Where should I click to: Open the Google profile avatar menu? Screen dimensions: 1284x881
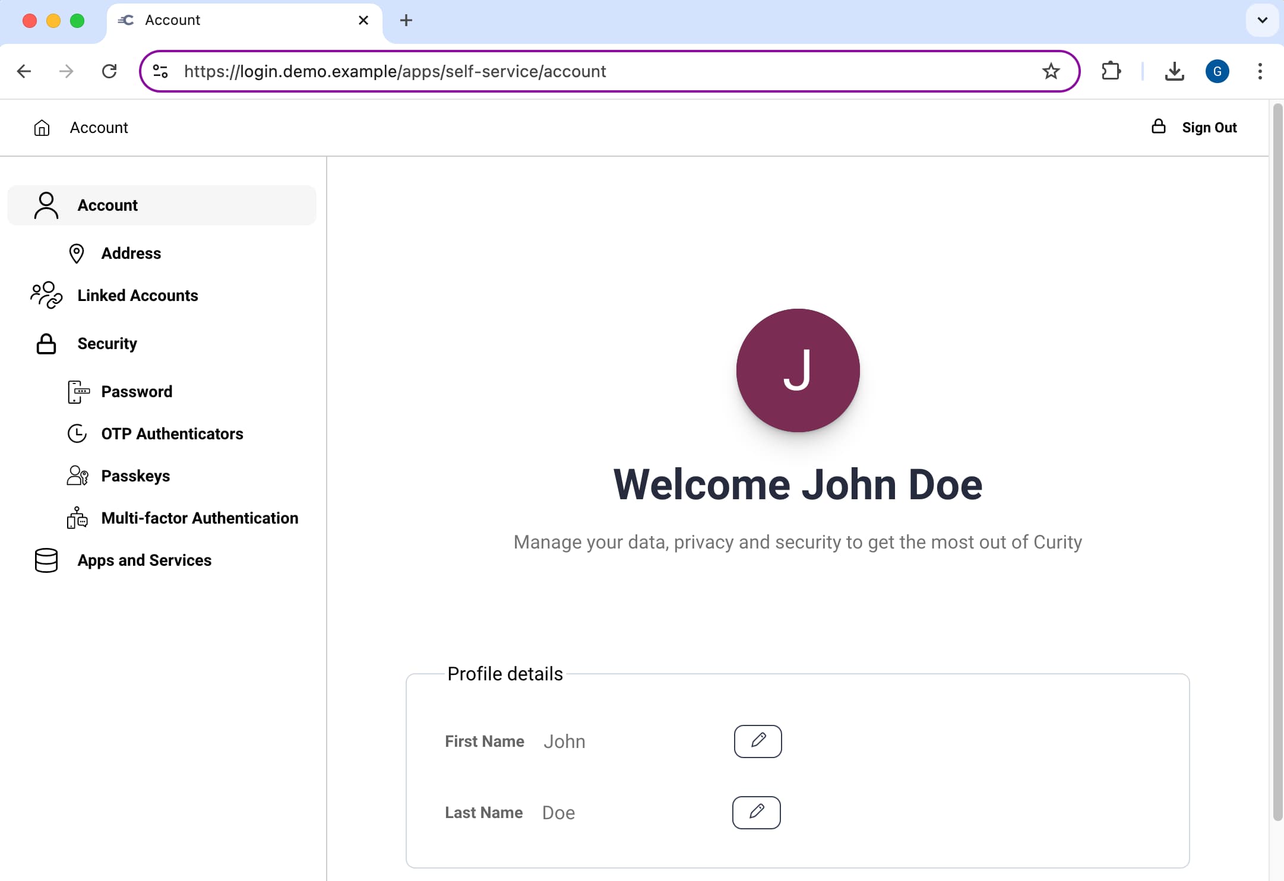point(1217,71)
